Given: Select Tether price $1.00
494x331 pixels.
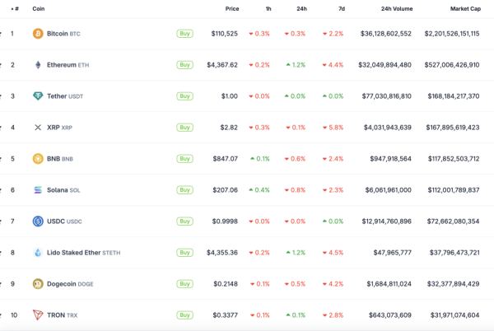Looking at the screenshot, I should [230, 96].
